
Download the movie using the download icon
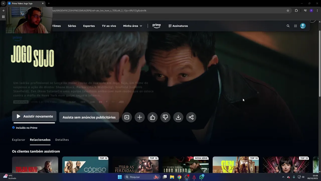point(178,117)
